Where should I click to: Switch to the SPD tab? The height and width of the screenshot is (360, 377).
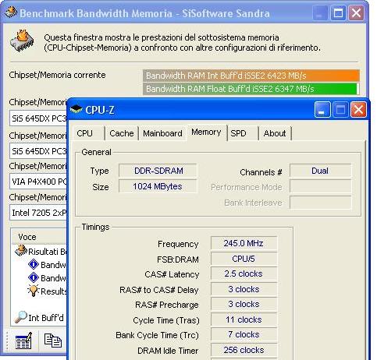pyautogui.click(x=243, y=133)
